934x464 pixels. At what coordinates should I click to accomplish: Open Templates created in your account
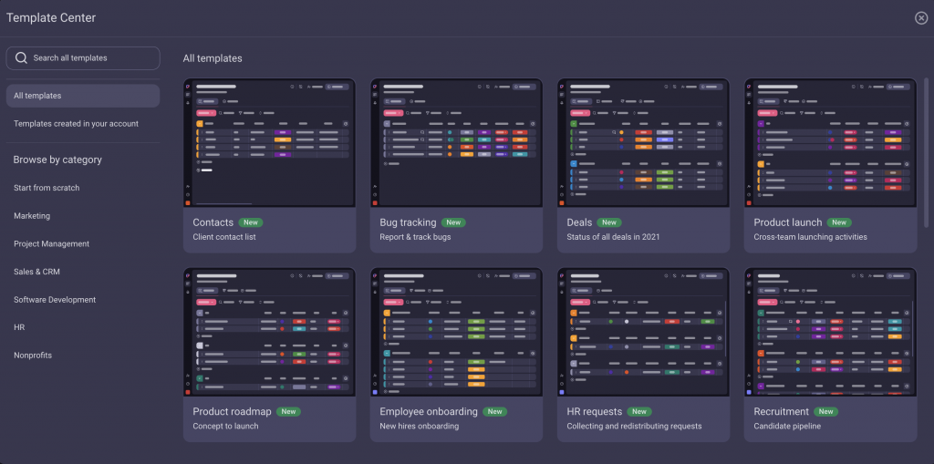click(x=76, y=124)
